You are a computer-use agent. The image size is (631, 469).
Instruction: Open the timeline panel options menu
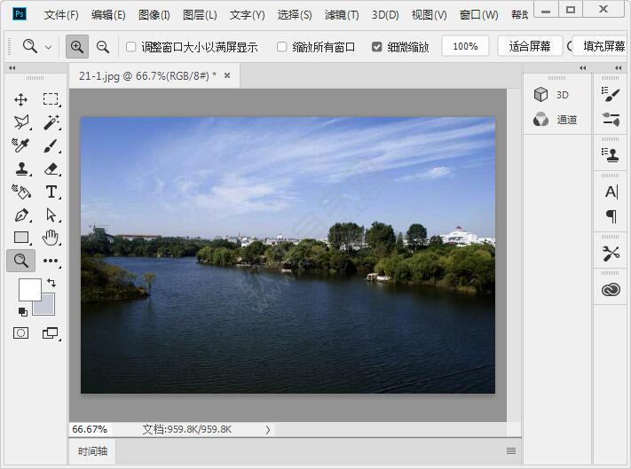click(x=511, y=451)
